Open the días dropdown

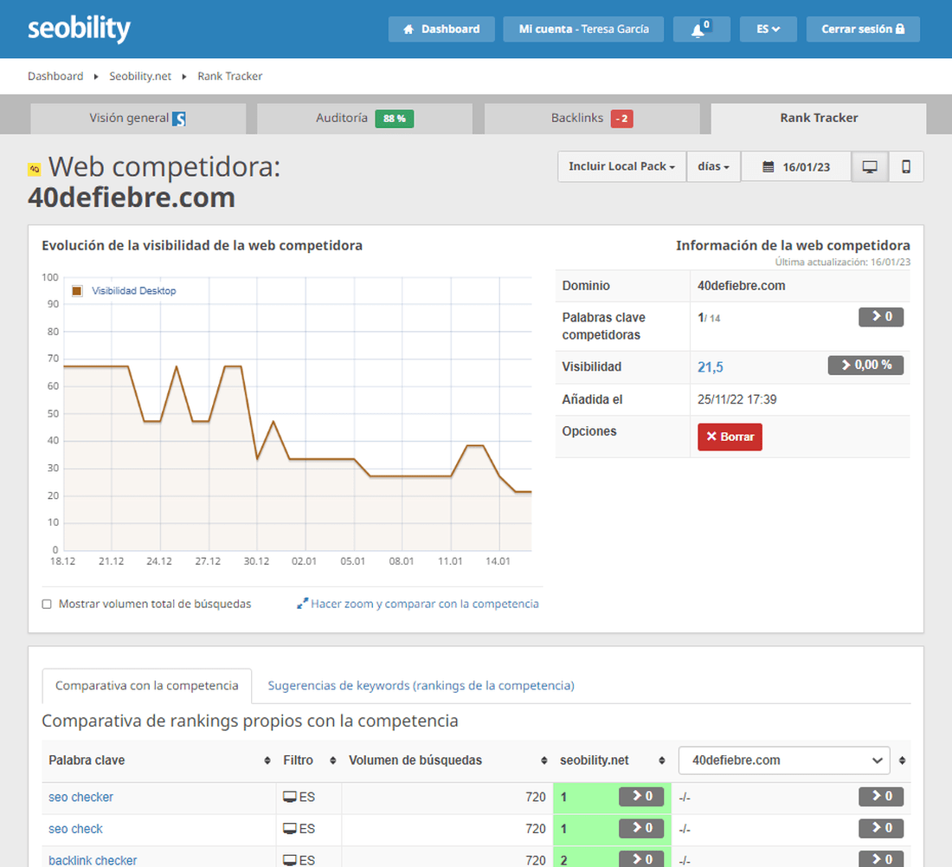coord(713,166)
